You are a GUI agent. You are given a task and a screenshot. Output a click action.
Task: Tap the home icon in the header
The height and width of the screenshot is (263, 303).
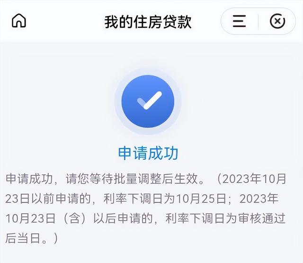tap(19, 21)
